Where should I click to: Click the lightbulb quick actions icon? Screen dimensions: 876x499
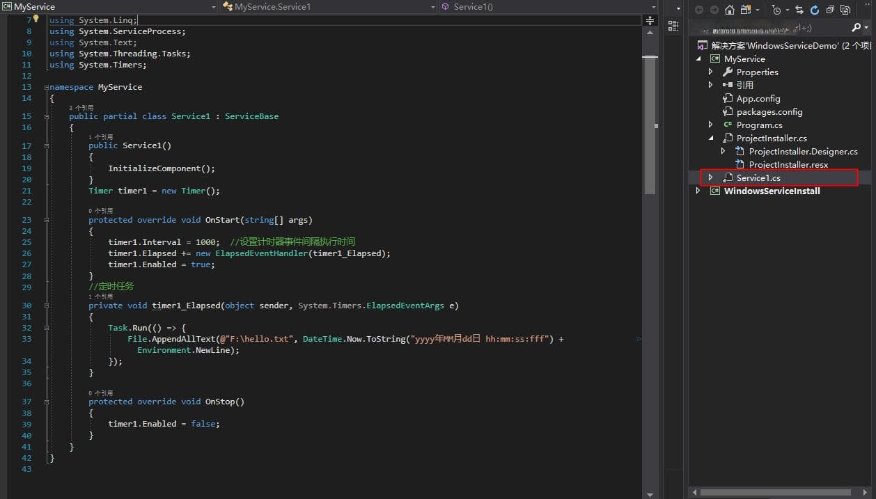[36, 19]
